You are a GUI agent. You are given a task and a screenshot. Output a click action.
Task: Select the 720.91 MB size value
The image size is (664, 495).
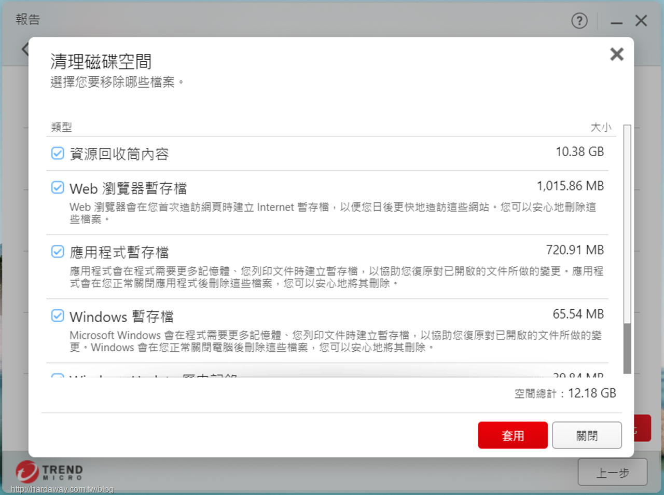575,250
